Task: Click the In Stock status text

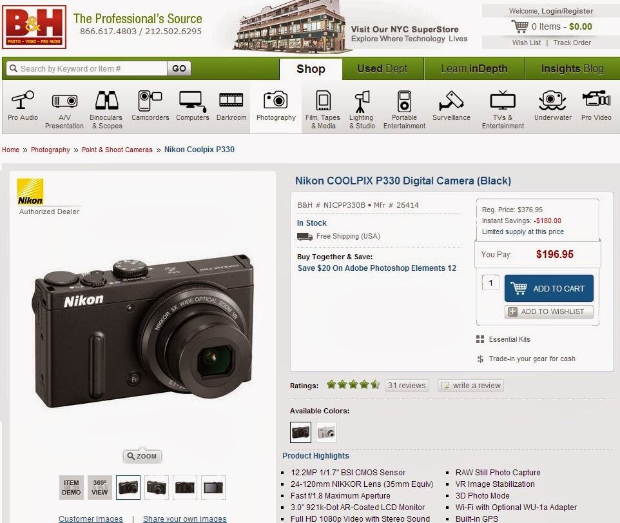Action: point(311,222)
